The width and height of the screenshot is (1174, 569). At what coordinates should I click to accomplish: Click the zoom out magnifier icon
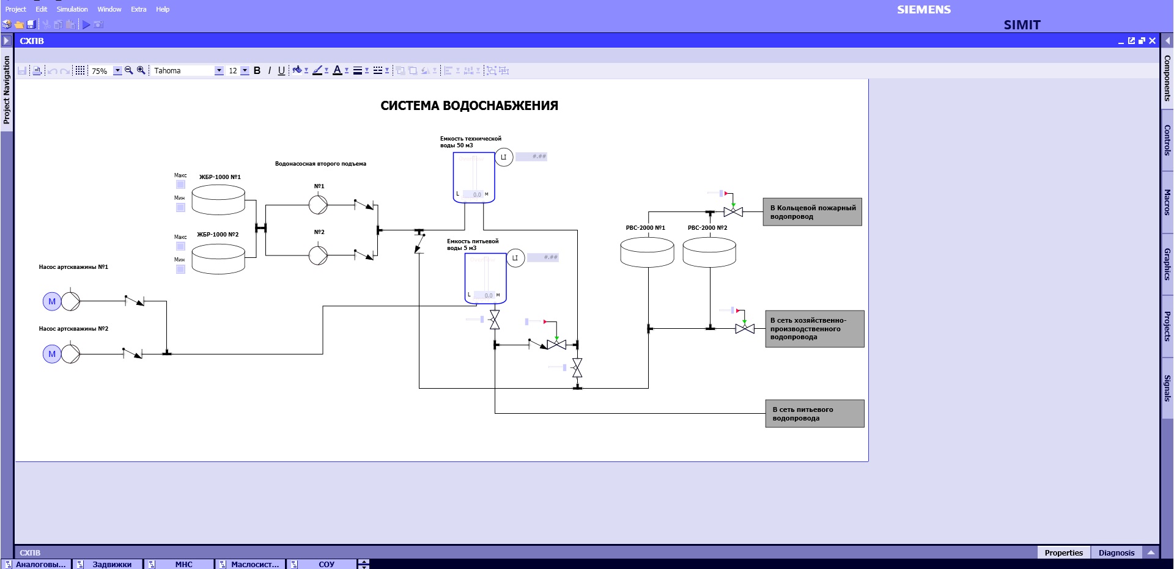[x=129, y=70]
